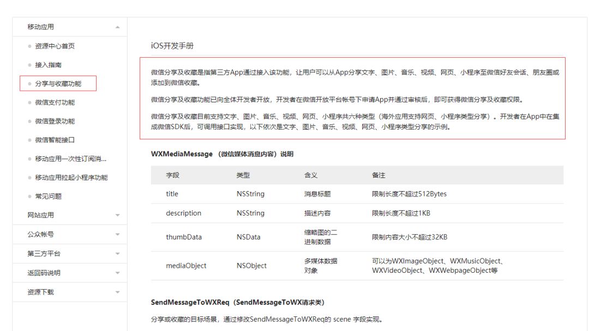This screenshot has height=331, width=589.
Task: Open 移动应用拉起小程序功能 sidebar item
Action: pyautogui.click(x=71, y=177)
